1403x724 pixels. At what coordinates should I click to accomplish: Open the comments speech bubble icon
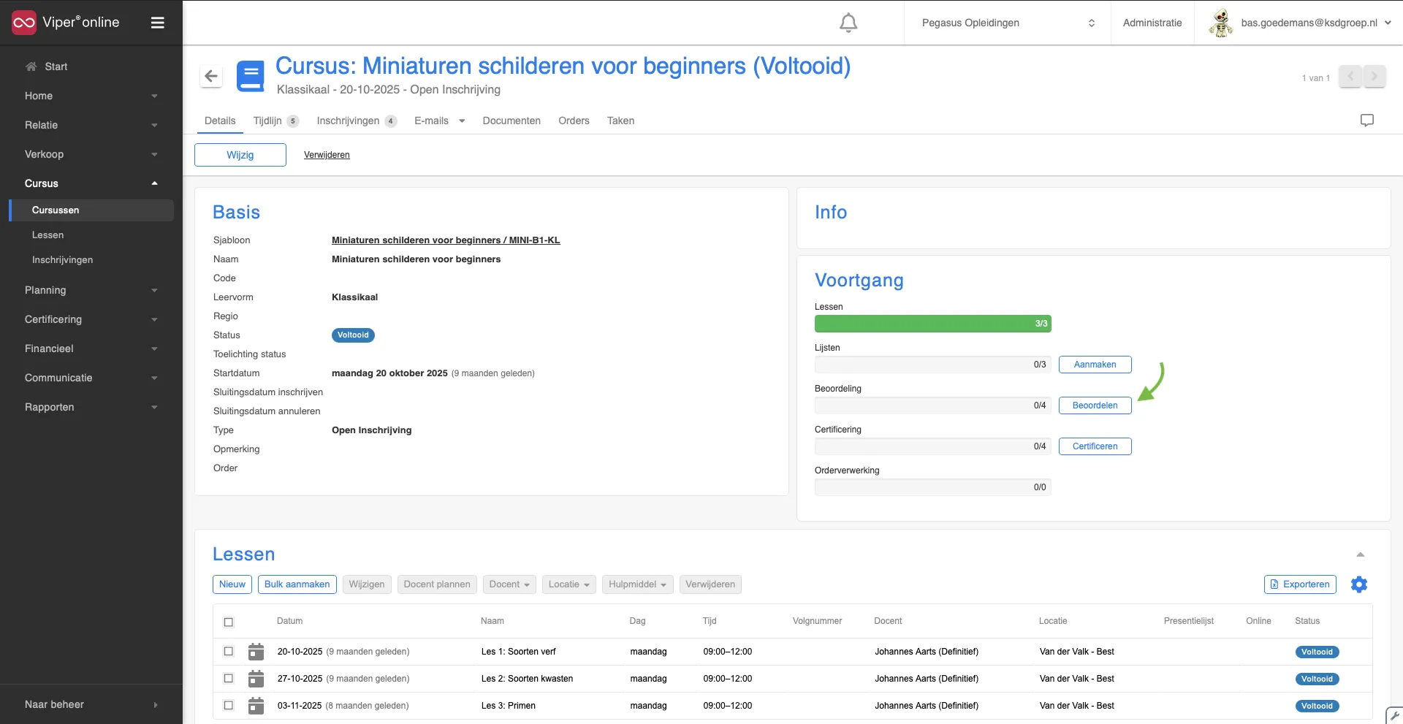tap(1366, 121)
